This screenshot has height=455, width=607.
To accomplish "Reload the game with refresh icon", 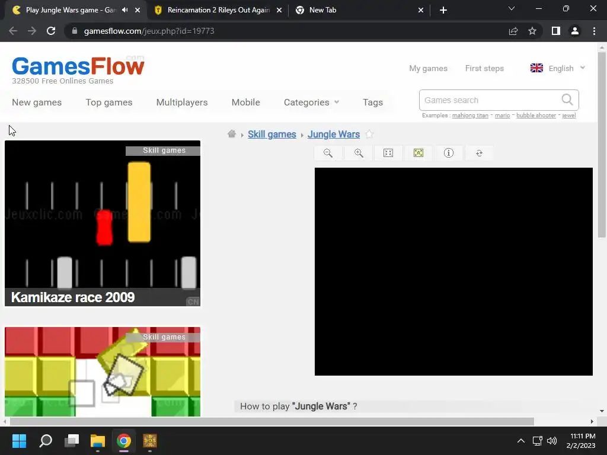I will point(479,153).
